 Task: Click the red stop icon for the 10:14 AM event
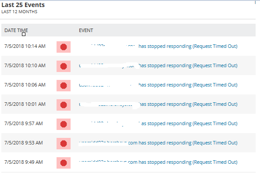point(64,47)
